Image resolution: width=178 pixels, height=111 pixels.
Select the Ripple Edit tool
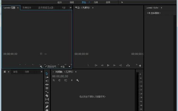tap(47, 85)
